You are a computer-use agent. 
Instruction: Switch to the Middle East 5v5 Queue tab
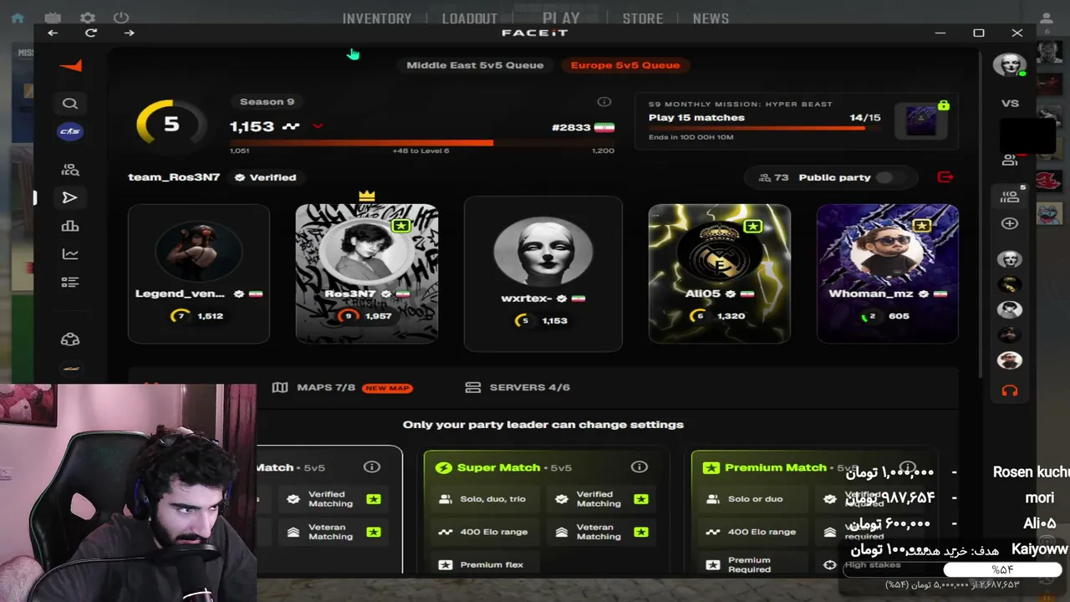475,65
